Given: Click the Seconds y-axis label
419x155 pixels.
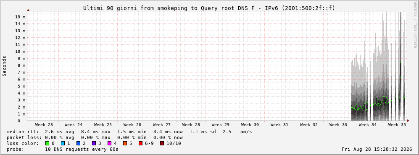Looking at the screenshot, I should [5, 66].
